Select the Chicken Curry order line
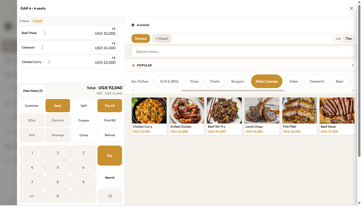 point(69,62)
